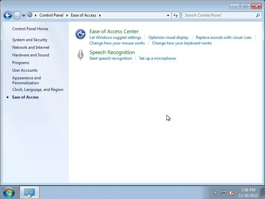Image resolution: width=265 pixels, height=199 pixels.
Task: Open Hardware and Sound category
Action: [x=30, y=55]
